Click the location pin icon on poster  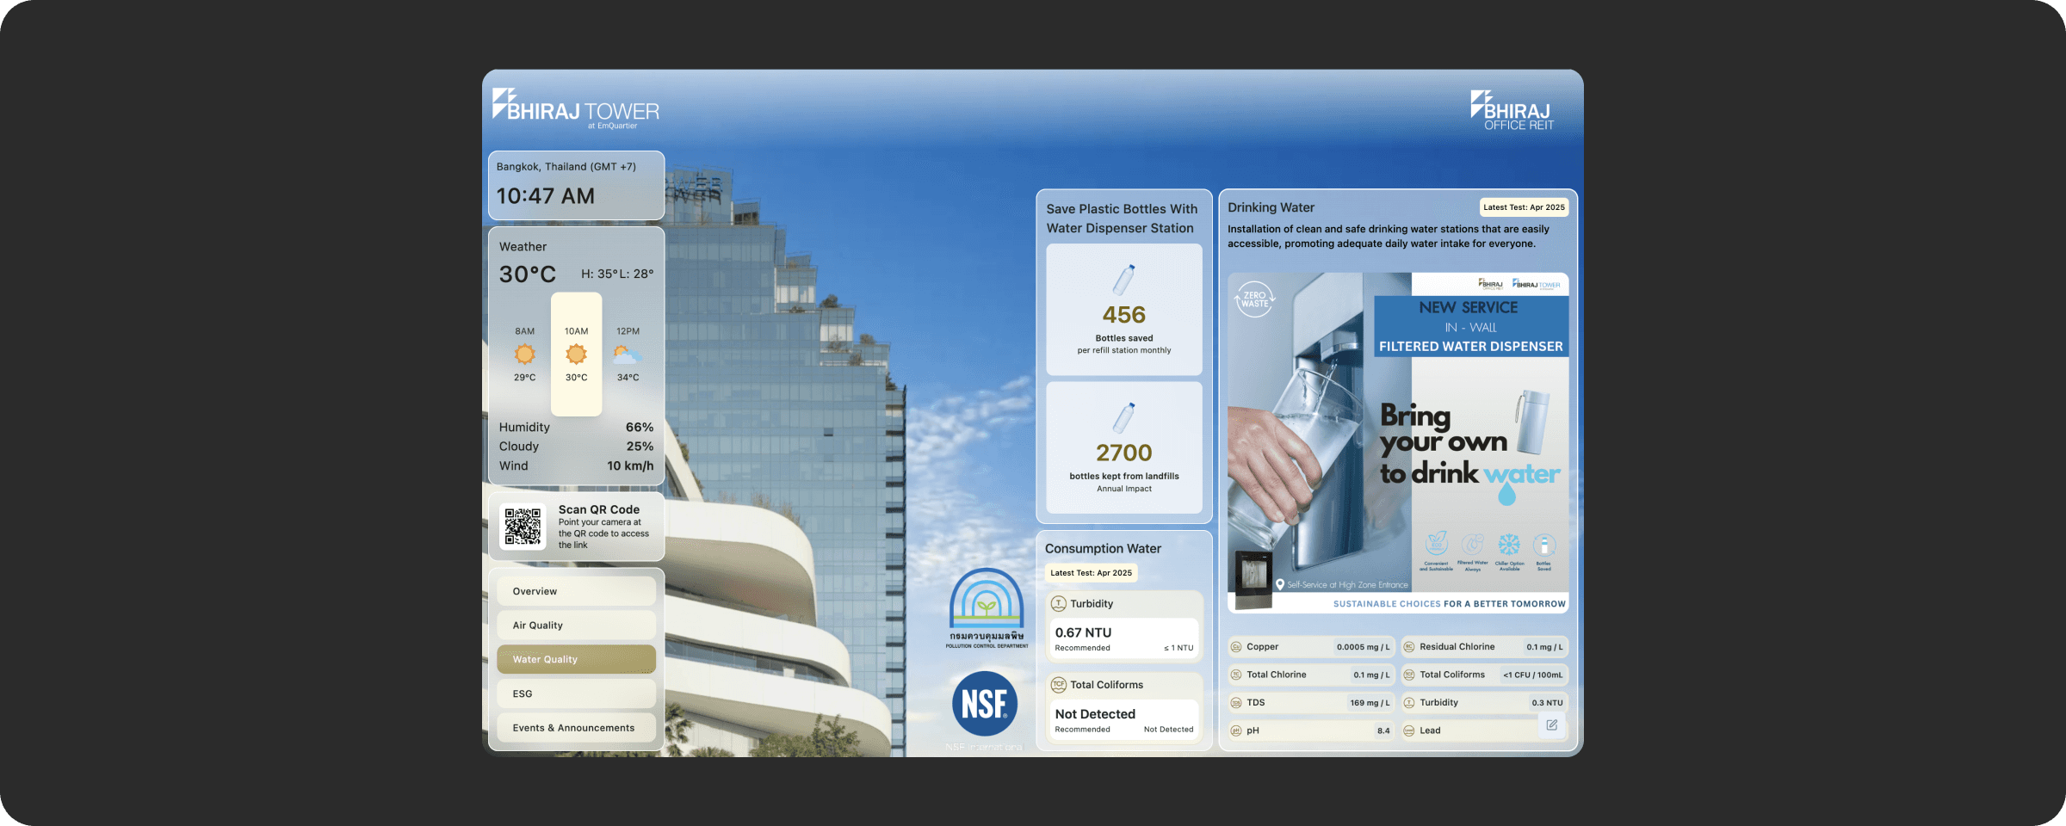click(1280, 584)
